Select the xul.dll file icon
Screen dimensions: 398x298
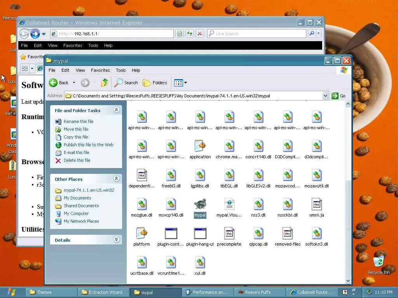[200, 263]
